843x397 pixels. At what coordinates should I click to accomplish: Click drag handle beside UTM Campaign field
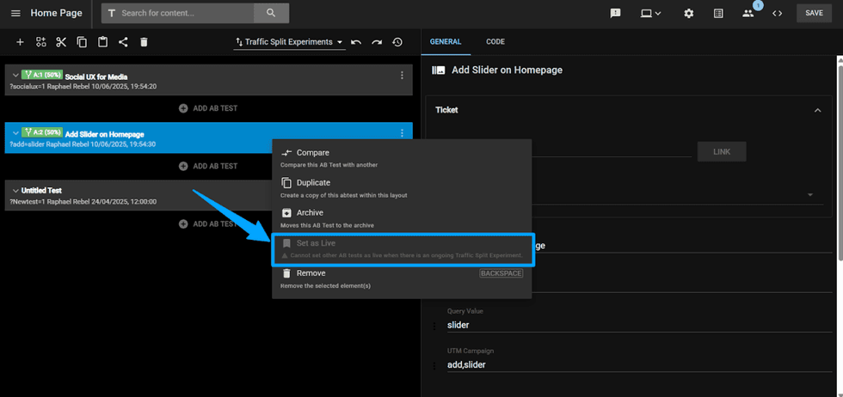pos(435,366)
